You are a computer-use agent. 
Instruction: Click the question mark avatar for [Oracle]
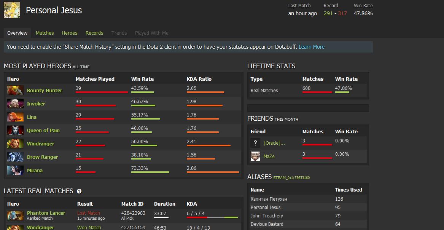click(255, 143)
